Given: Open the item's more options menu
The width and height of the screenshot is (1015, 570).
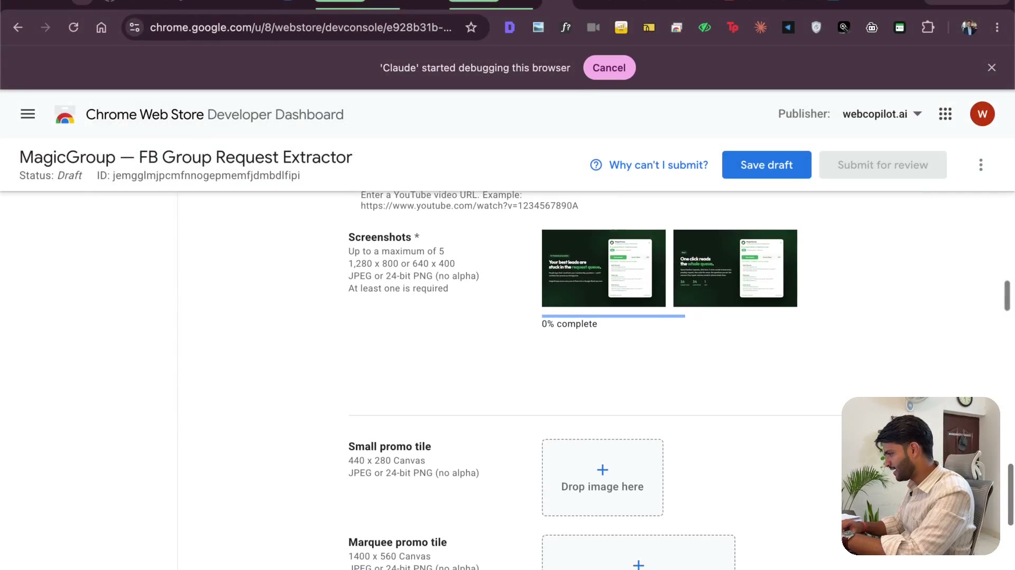Looking at the screenshot, I should tap(981, 165).
